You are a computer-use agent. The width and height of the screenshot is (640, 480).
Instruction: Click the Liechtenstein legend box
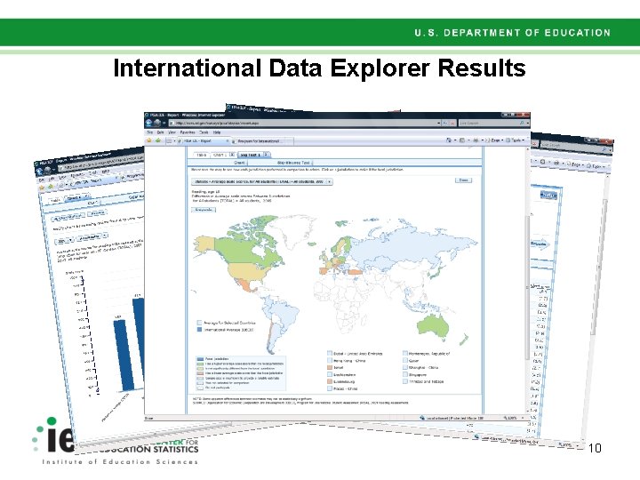pos(330,374)
